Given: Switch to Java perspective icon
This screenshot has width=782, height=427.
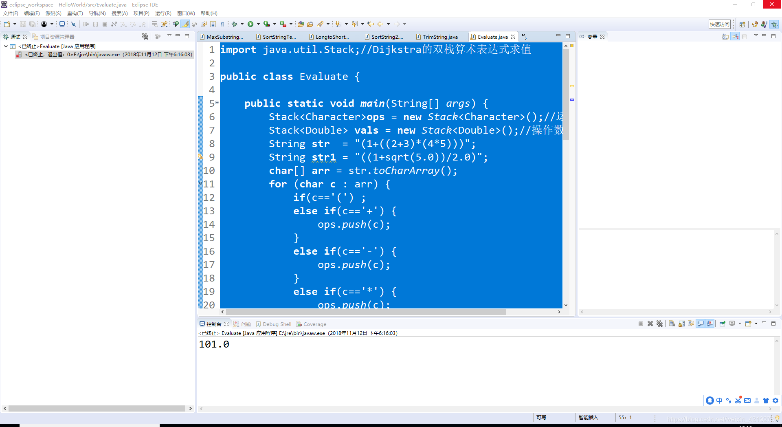Looking at the screenshot, I should (764, 24).
